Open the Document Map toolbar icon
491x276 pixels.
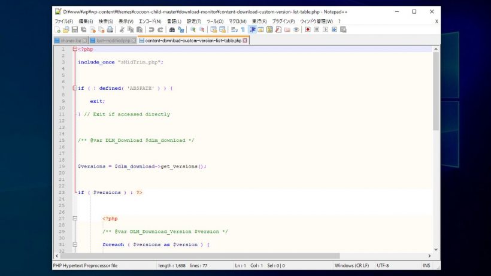[269, 30]
